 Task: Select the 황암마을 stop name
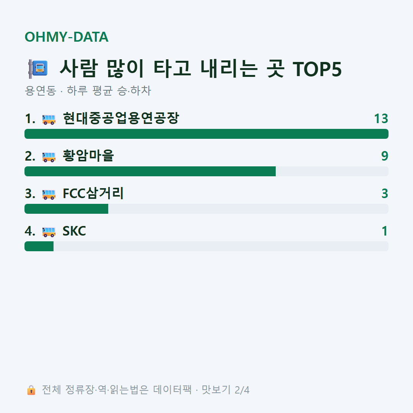tap(88, 156)
